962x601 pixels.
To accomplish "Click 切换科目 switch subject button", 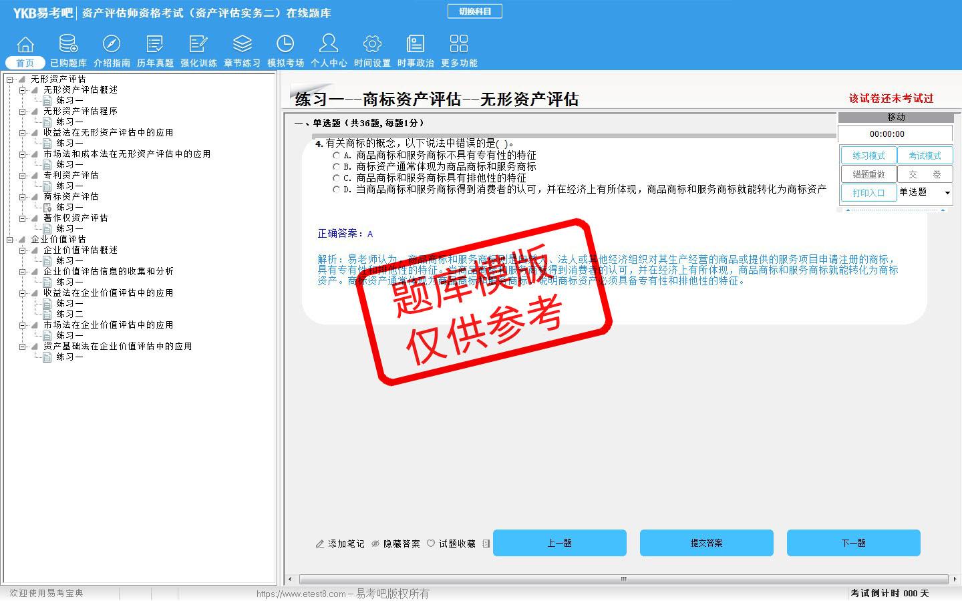I will point(475,11).
